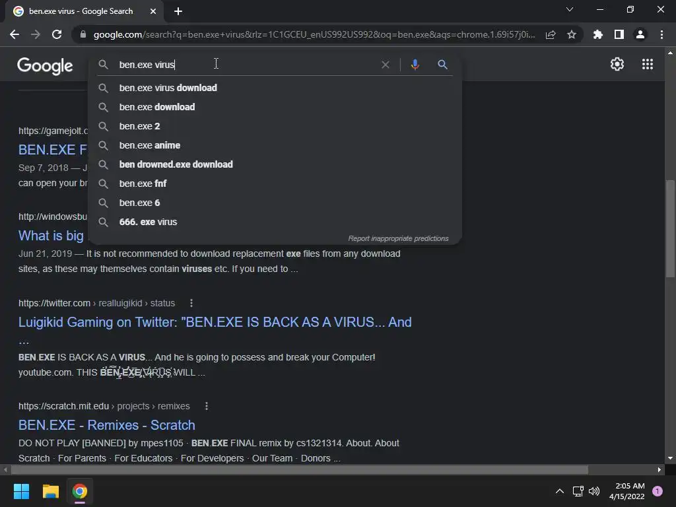View site information lock icon
Screen dimensions: 676x507
83,34
